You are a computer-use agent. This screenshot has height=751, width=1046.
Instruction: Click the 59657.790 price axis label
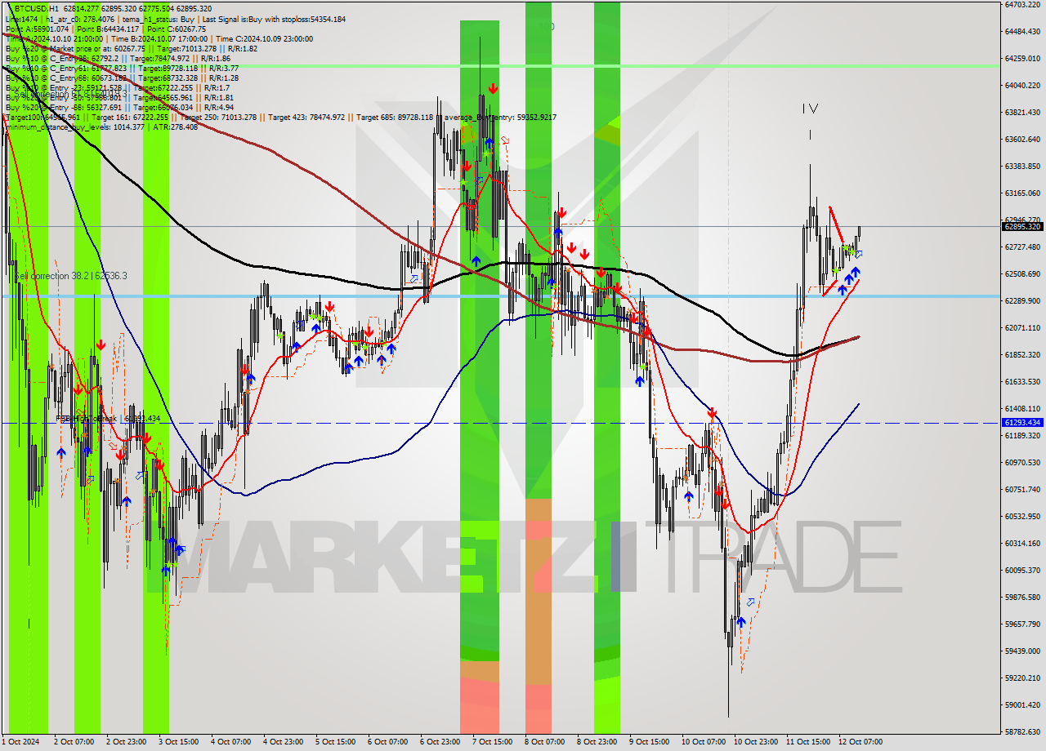pyautogui.click(x=1021, y=624)
